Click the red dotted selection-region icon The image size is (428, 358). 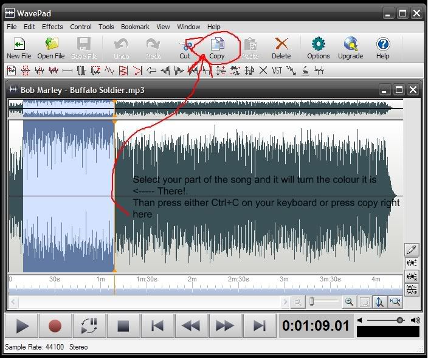click(x=26, y=71)
